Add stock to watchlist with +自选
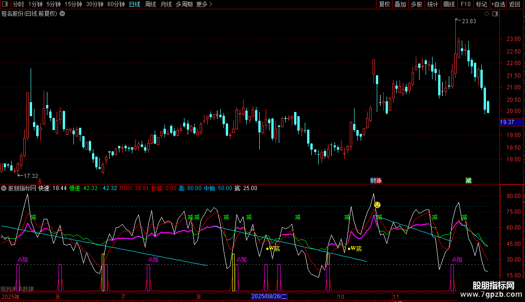This screenshot has height=302, width=525. pyautogui.click(x=498, y=5)
